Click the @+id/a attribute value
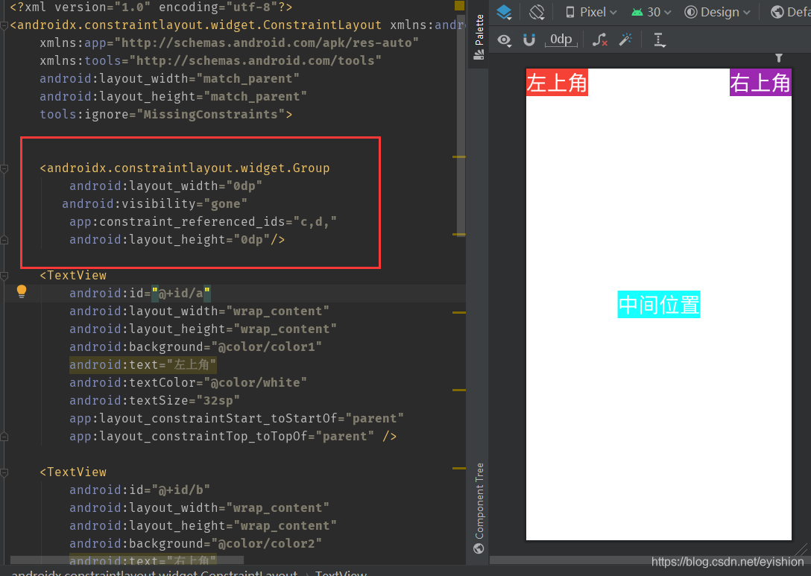The height and width of the screenshot is (576, 811). click(x=181, y=293)
